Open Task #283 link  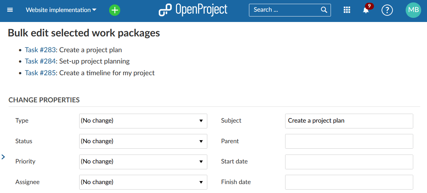click(x=40, y=50)
